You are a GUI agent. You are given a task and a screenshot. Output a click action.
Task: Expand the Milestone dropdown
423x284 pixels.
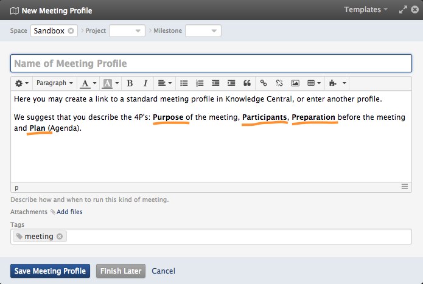point(203,31)
